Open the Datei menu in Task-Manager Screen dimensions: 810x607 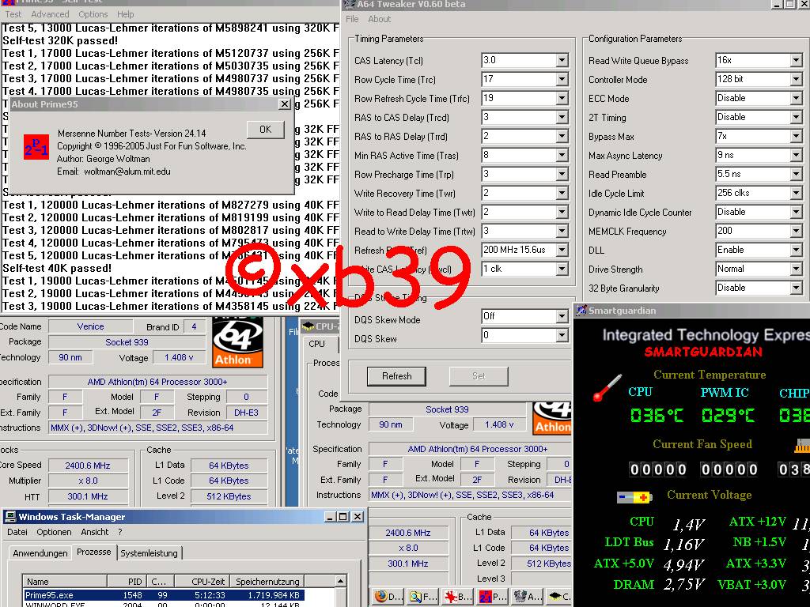coord(17,532)
